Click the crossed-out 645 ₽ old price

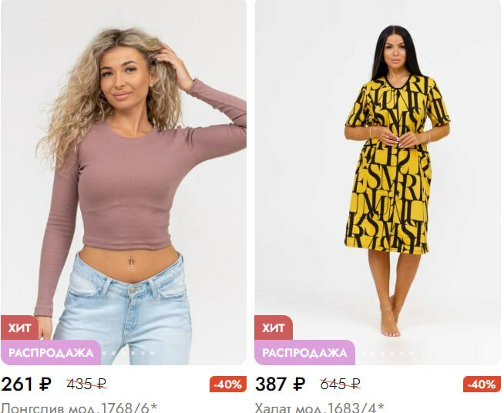(x=341, y=384)
